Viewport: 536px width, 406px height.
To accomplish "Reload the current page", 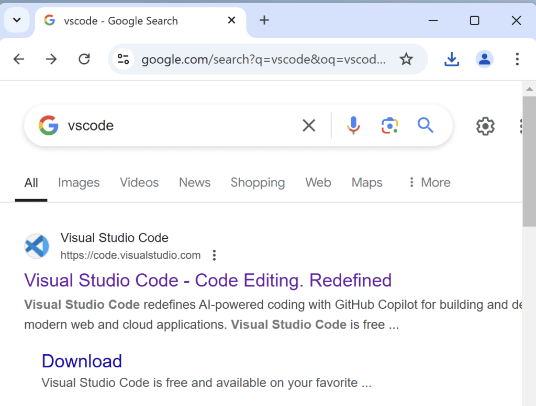I will coord(84,60).
